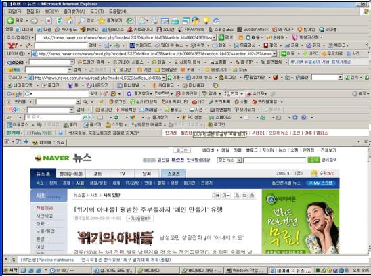Decrease article font size with 가- icon
This screenshot has height=276, width=371.
coord(226,195)
